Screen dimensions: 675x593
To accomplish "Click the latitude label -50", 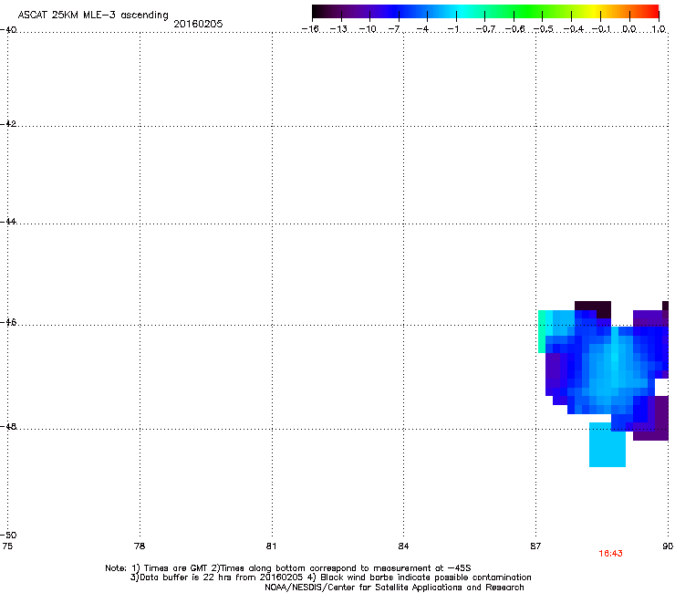I will (8, 536).
